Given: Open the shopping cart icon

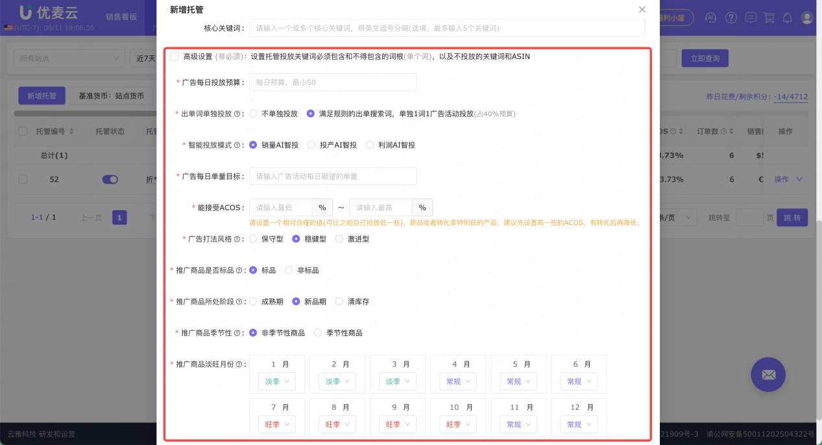Looking at the screenshot, I should (769, 18).
